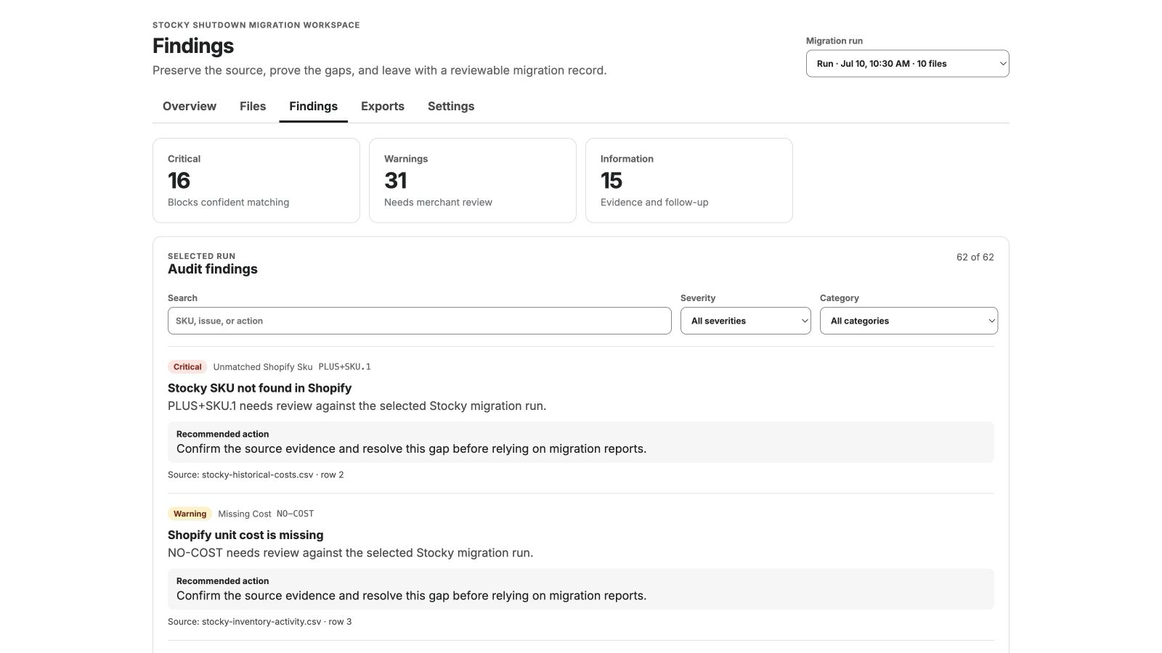Click 'Source: stocky-historical-costs.csv · row 2'
This screenshot has width=1162, height=653.
[x=256, y=475]
